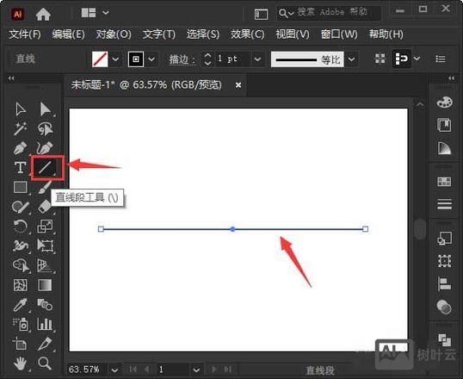Select the Scale tool

(45, 227)
